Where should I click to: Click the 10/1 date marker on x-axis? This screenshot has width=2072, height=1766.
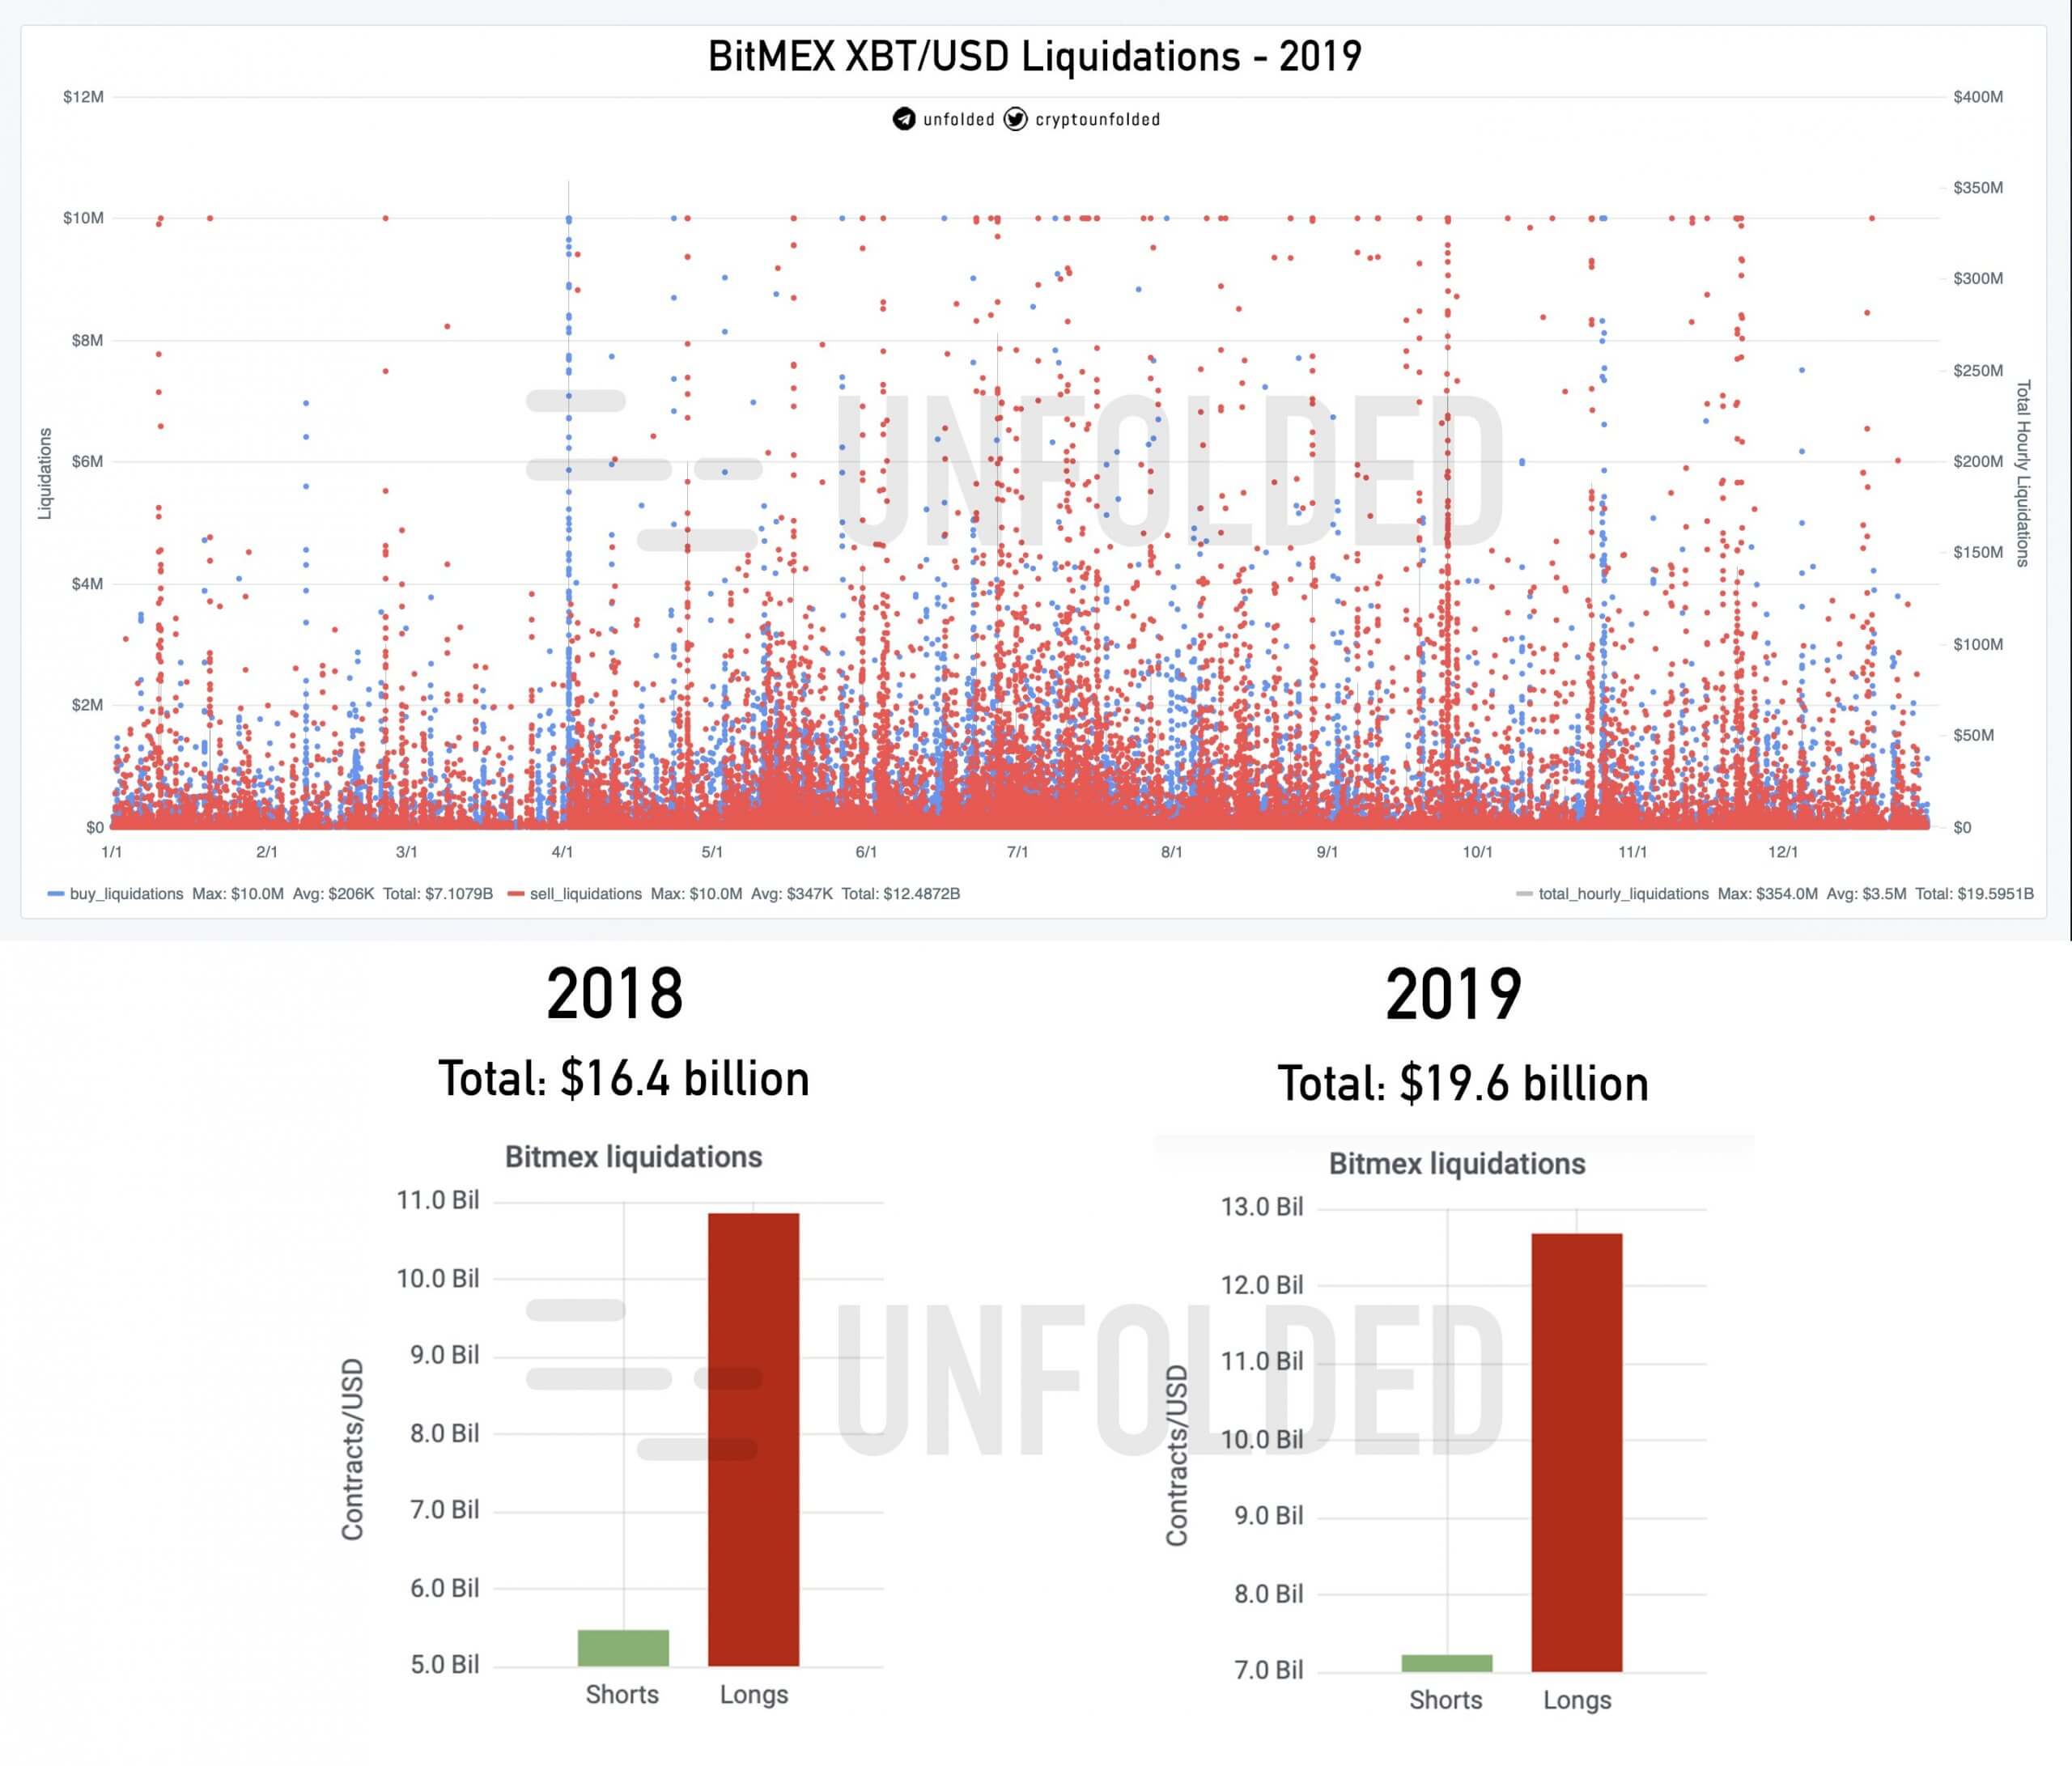point(1477,852)
